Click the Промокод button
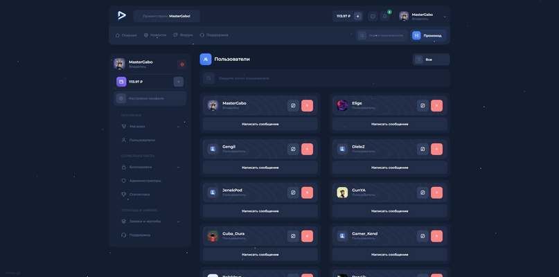 click(428, 35)
